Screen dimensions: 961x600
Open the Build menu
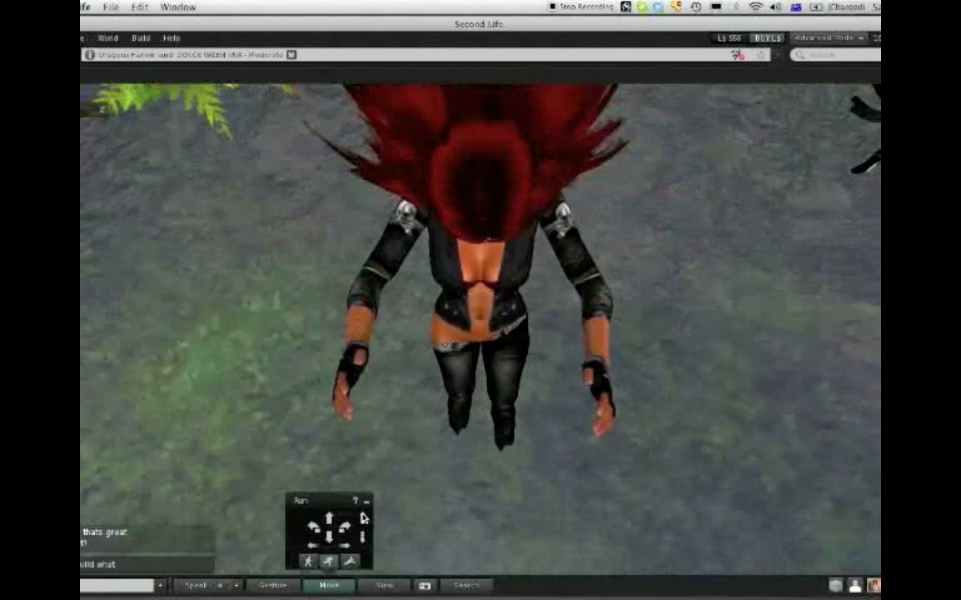pyautogui.click(x=141, y=38)
